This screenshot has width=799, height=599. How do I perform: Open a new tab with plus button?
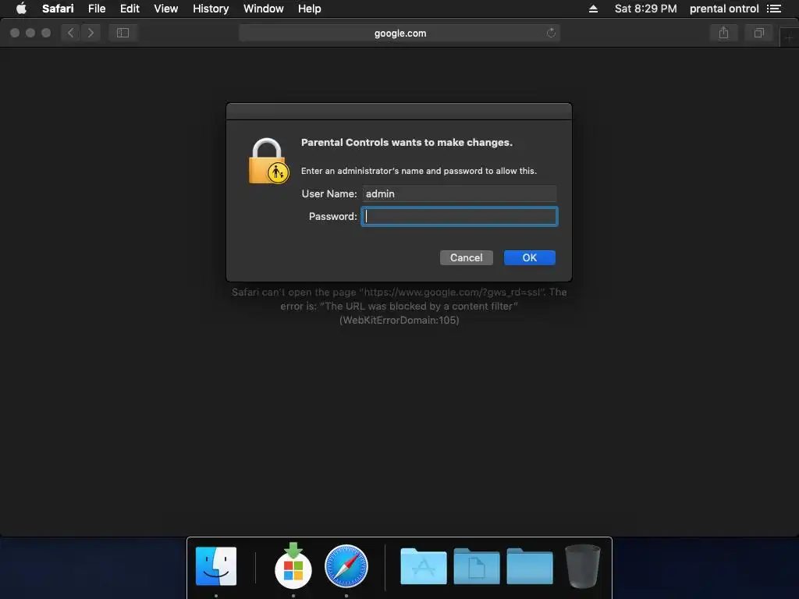[x=789, y=37]
